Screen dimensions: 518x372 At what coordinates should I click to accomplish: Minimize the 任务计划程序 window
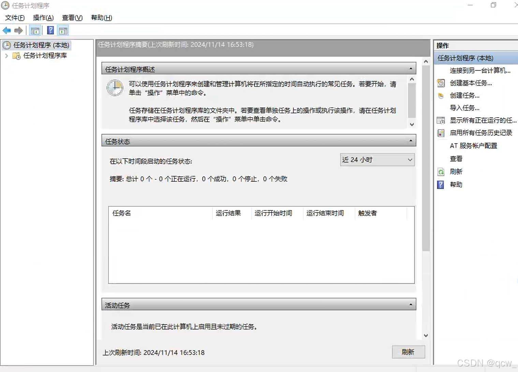tap(470, 5)
